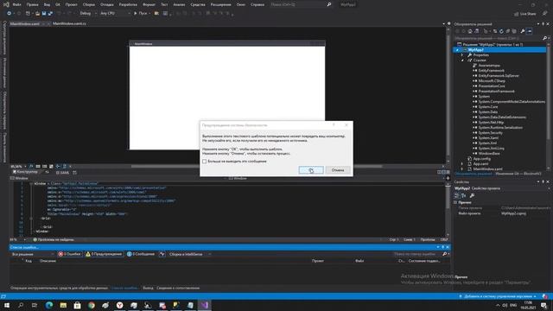Switch to the XAML pane tab
The width and height of the screenshot is (553, 311).
click(x=63, y=173)
